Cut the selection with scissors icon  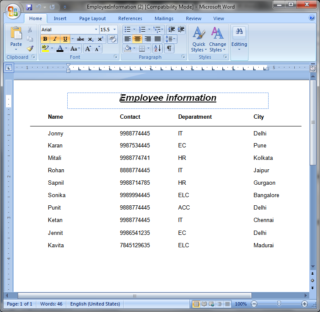coord(30,30)
